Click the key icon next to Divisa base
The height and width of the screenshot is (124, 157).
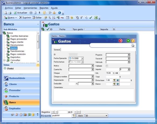[114, 80]
